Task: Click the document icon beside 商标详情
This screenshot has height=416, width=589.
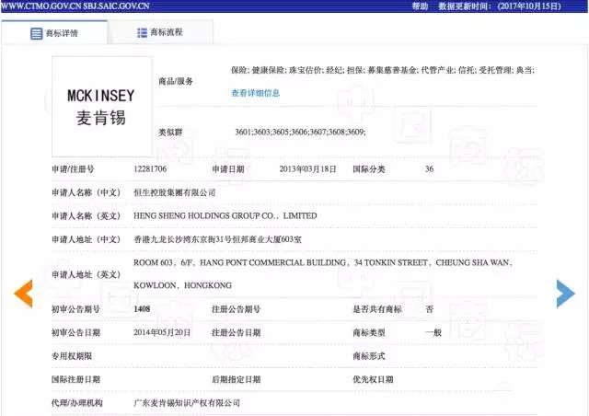Action: (x=37, y=34)
